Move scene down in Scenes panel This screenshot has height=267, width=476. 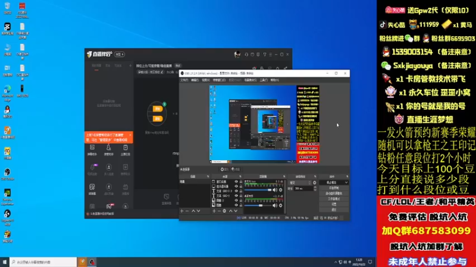click(198, 211)
